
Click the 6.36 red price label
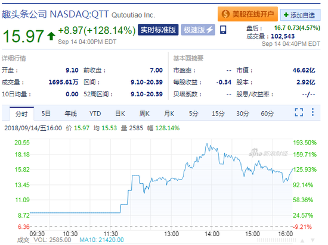[x=23, y=227]
